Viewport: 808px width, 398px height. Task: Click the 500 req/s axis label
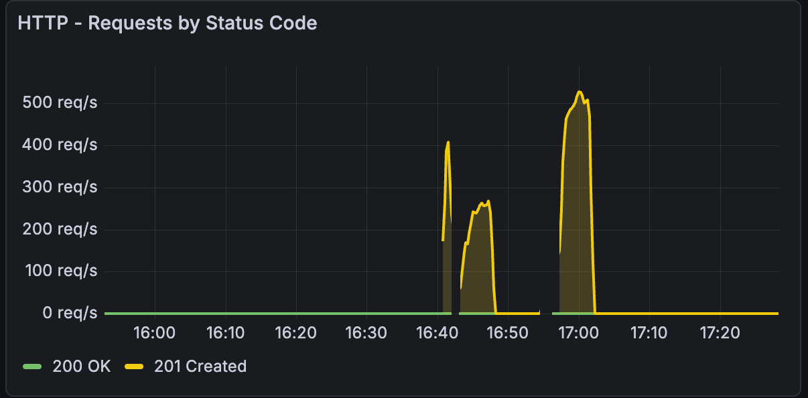click(x=60, y=103)
